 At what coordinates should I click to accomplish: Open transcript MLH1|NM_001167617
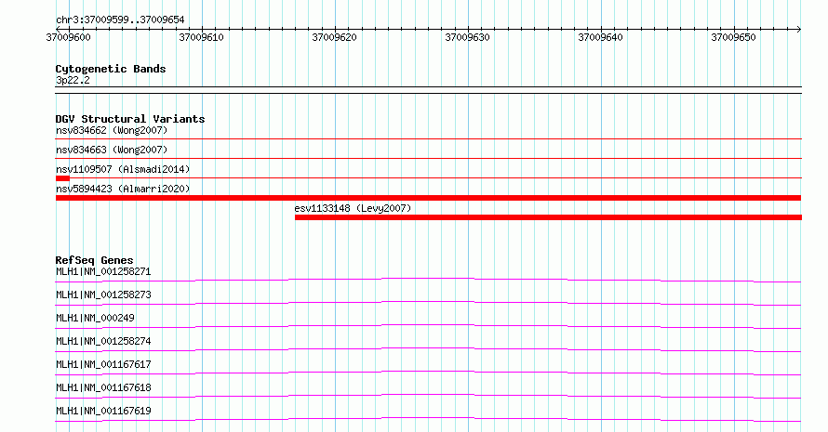pyautogui.click(x=103, y=364)
